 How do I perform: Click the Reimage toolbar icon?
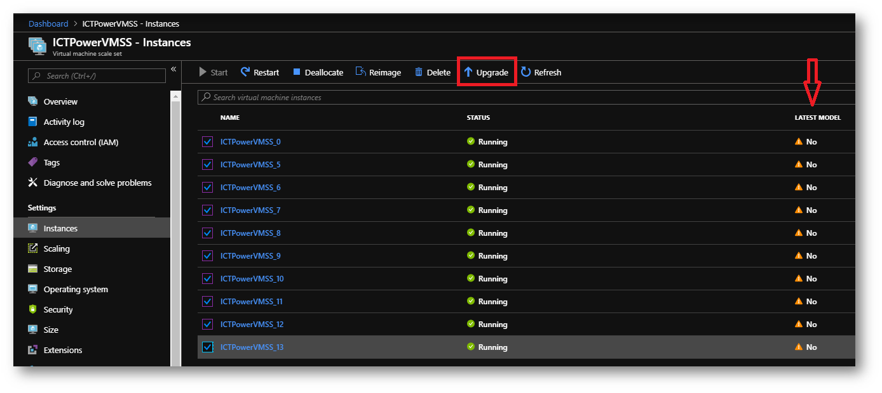[360, 72]
